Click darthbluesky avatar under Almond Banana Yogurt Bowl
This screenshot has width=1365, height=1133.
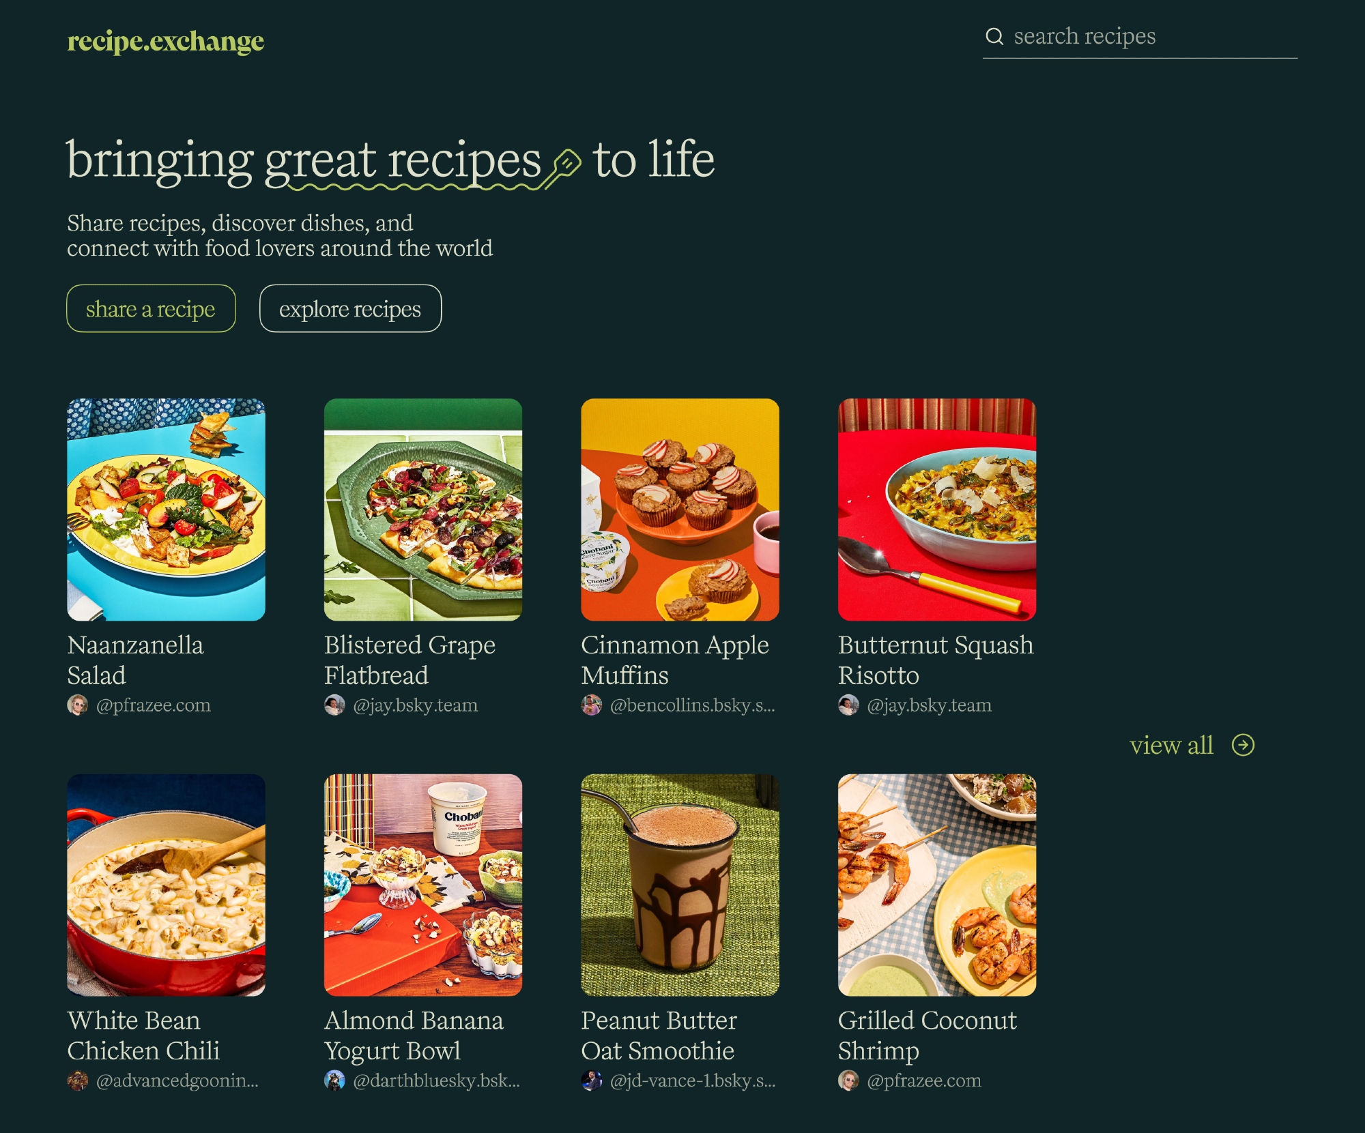coord(334,1080)
